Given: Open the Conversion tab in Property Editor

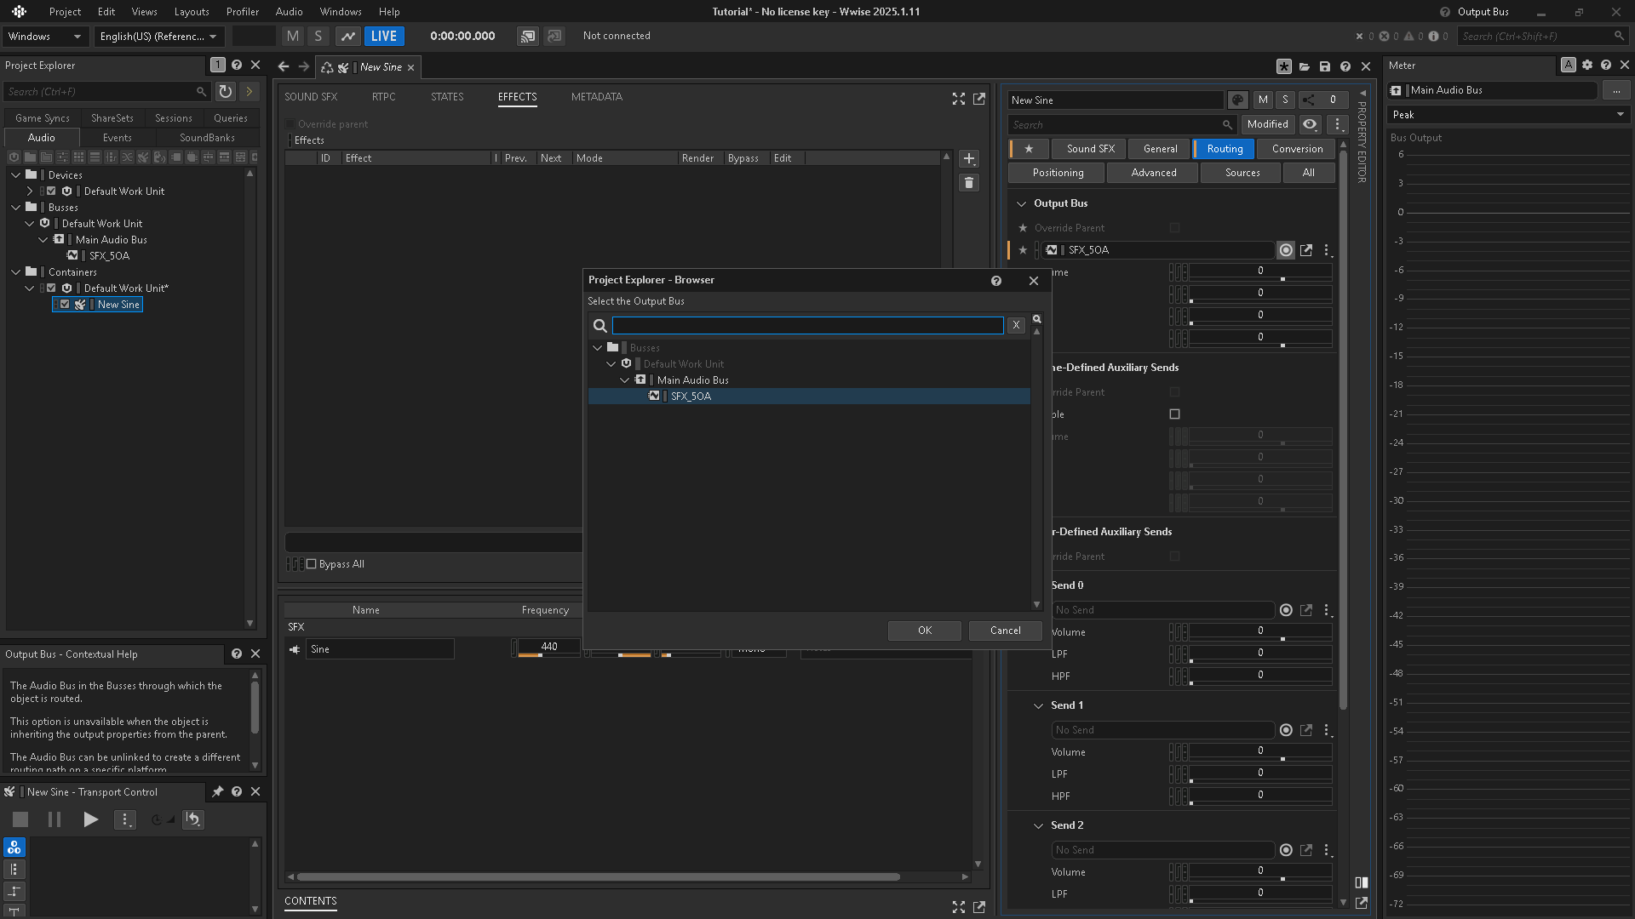Looking at the screenshot, I should pyautogui.click(x=1298, y=149).
